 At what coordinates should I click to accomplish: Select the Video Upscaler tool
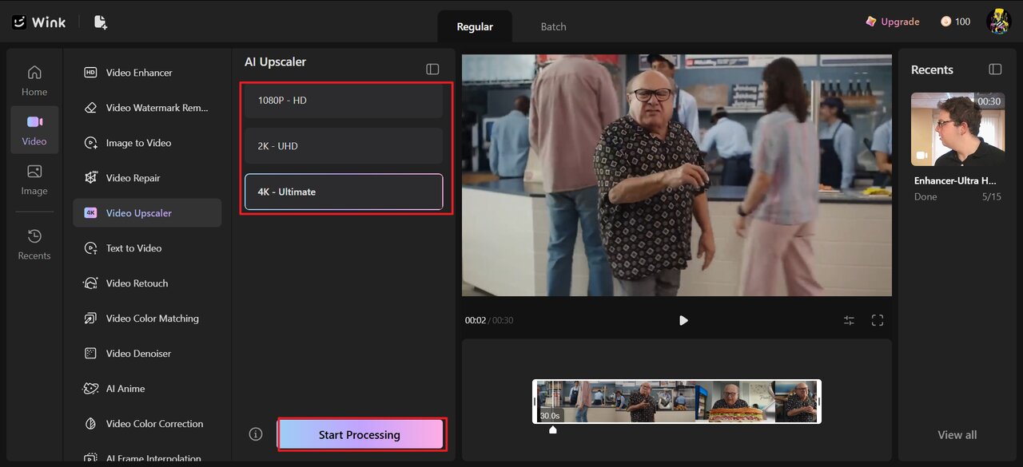click(147, 213)
